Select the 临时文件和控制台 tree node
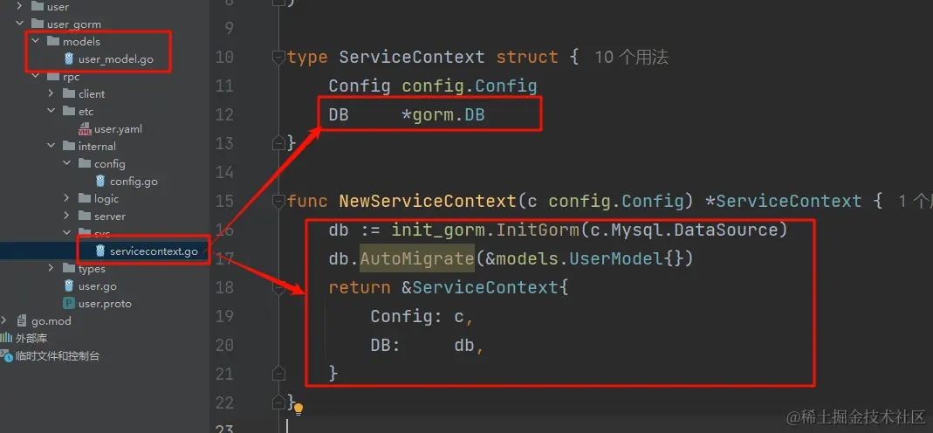Viewport: 933px width, 433px height. (x=58, y=356)
